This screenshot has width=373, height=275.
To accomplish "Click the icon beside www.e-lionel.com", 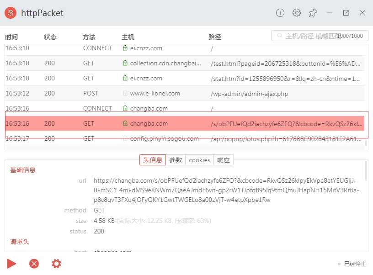I will (x=125, y=93).
